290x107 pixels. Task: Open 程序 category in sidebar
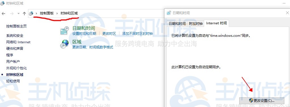tap(10, 55)
